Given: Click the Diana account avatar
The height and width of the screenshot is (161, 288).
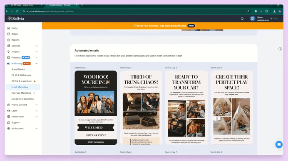Looking at the screenshot, I should tap(253, 19).
